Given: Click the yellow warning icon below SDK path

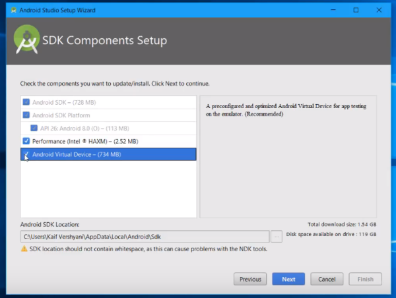Looking at the screenshot, I should click(24, 249).
